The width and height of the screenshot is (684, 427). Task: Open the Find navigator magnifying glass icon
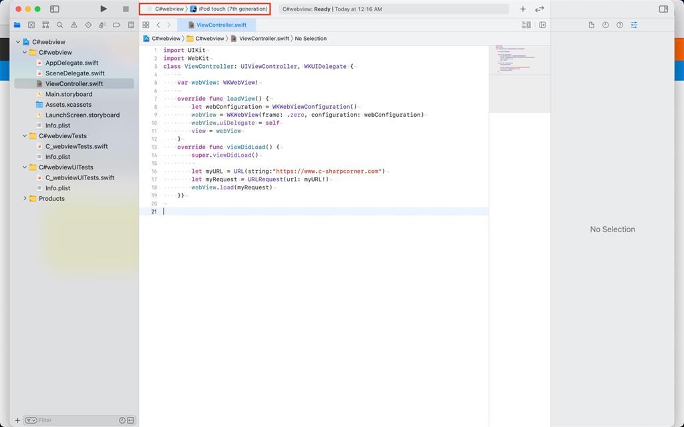[x=59, y=25]
